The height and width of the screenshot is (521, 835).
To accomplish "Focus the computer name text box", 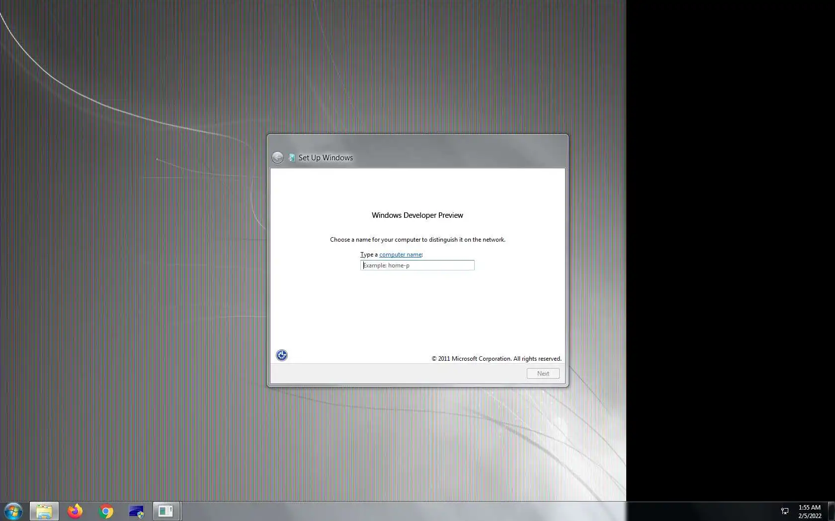I will 417,265.
